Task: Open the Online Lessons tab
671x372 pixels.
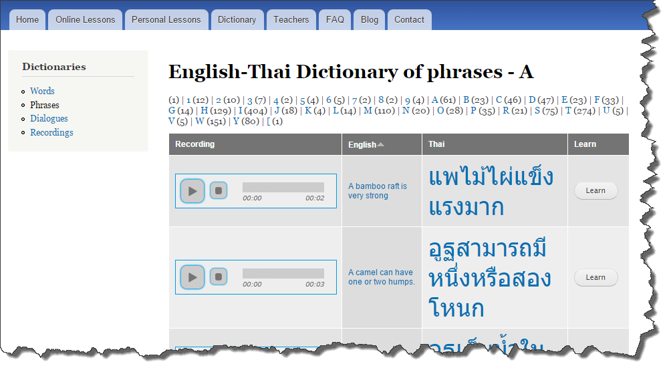Action: pos(85,19)
